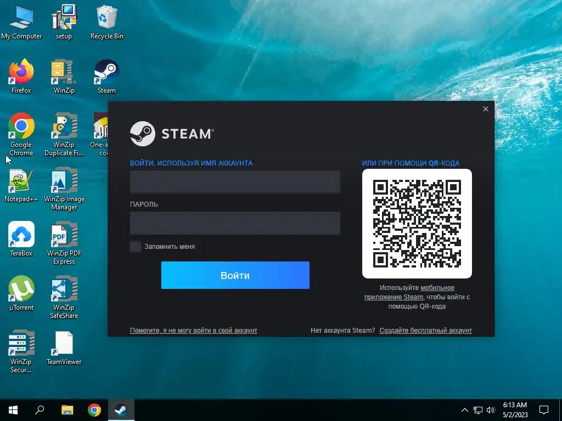This screenshot has height=421, width=562.
Task: Select the Steam desktop shortcut
Action: (107, 77)
